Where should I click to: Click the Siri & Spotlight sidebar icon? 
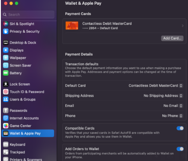[6, 24]
